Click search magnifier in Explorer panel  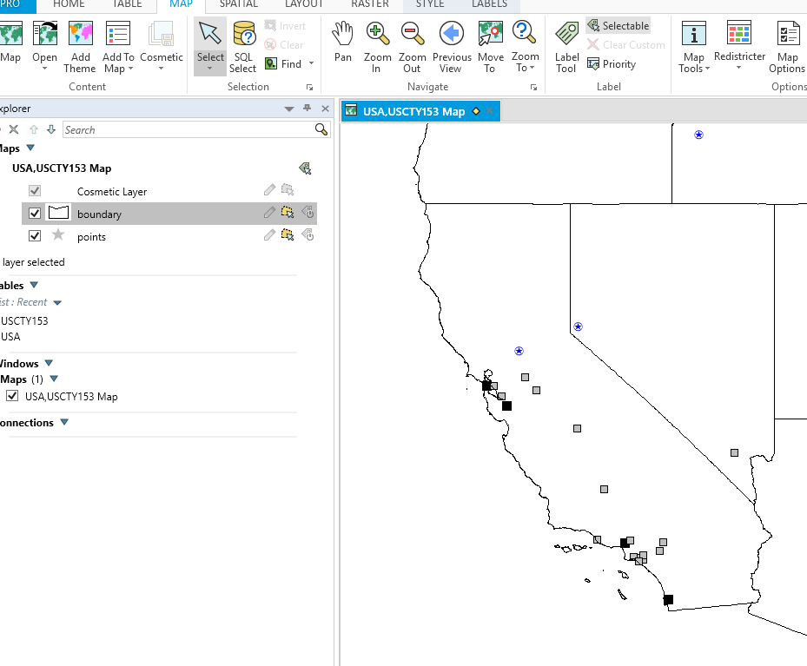coord(321,129)
